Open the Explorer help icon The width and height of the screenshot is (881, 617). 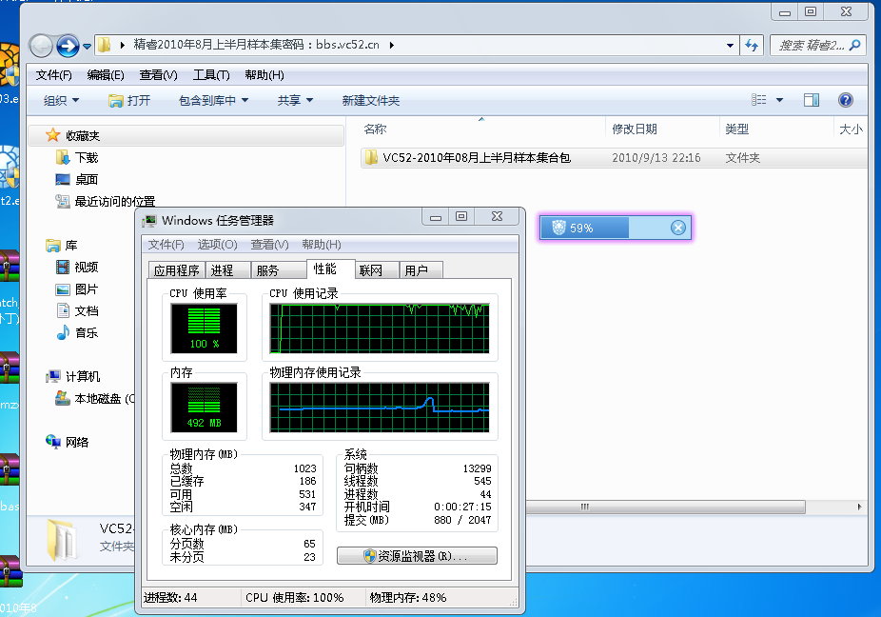[x=846, y=100]
